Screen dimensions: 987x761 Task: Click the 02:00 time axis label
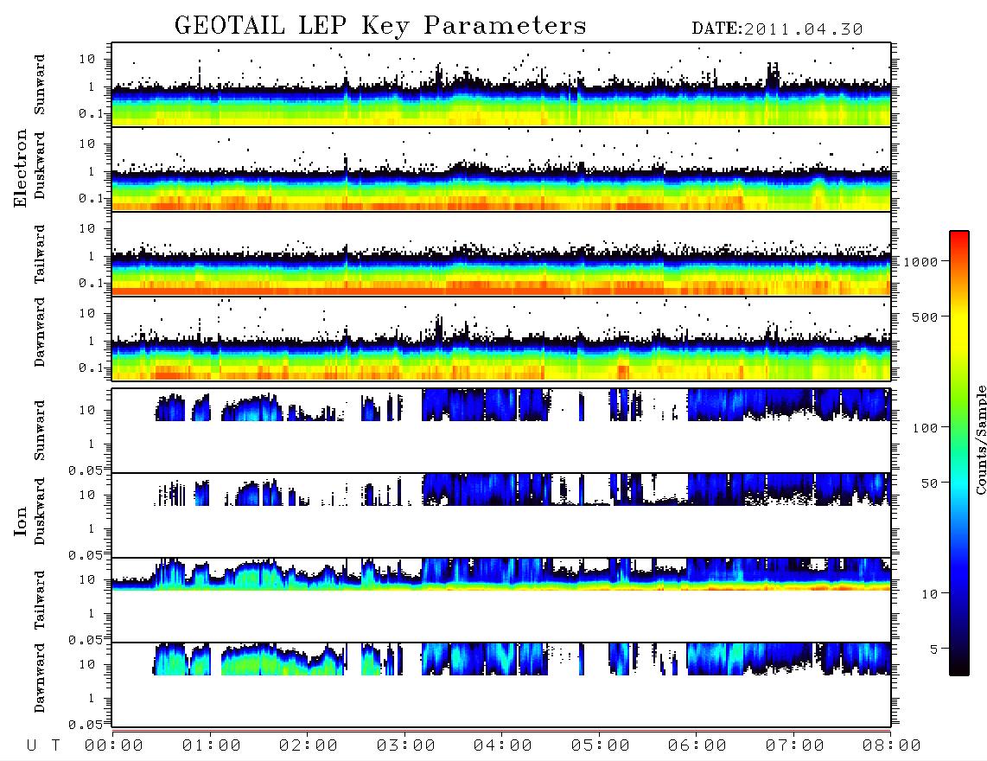click(x=309, y=745)
